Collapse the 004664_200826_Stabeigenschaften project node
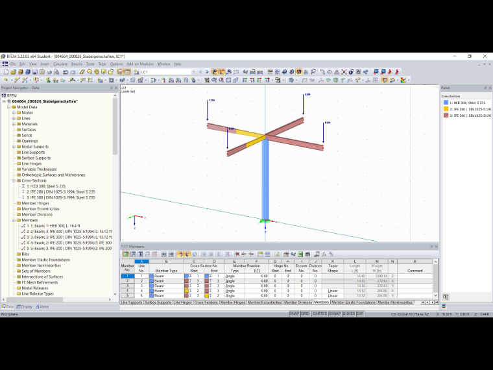The width and height of the screenshot is (493, 370). (x=4, y=101)
